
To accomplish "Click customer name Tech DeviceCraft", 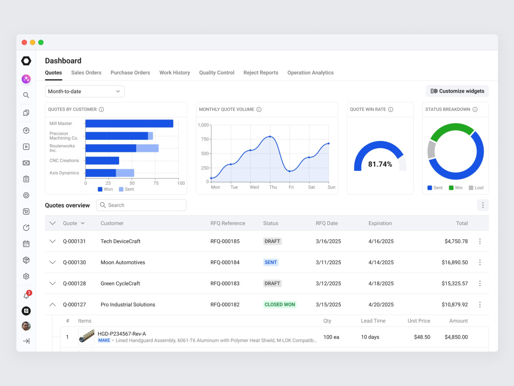I will (120, 241).
